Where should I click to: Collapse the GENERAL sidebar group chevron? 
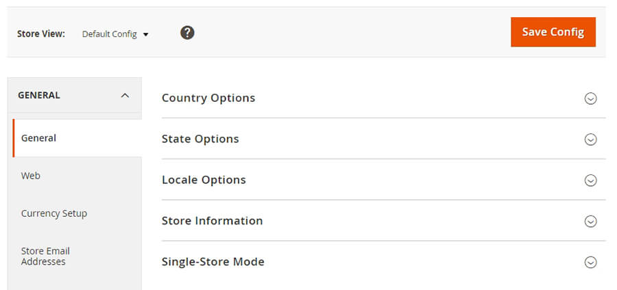(x=125, y=96)
